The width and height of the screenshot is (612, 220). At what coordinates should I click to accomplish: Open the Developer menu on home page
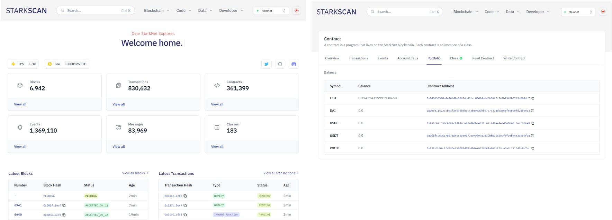[x=231, y=11]
